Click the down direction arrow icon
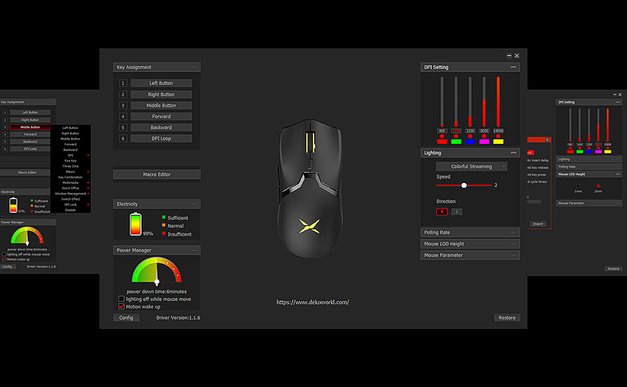 (x=456, y=212)
